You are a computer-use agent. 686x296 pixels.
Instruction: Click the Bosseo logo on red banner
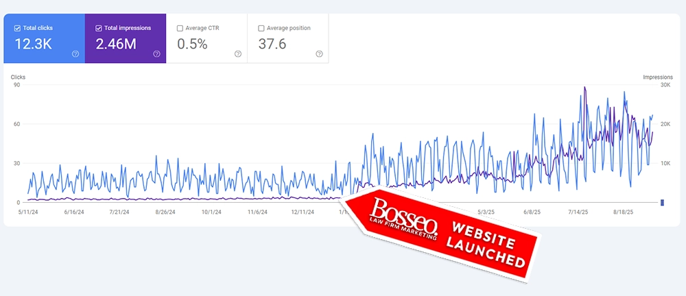404,214
